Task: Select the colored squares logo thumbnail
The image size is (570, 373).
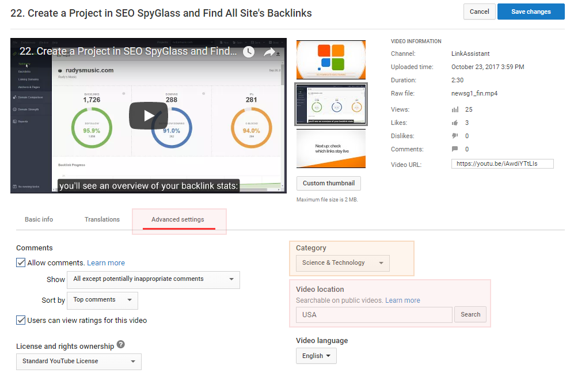Action: coord(331,60)
